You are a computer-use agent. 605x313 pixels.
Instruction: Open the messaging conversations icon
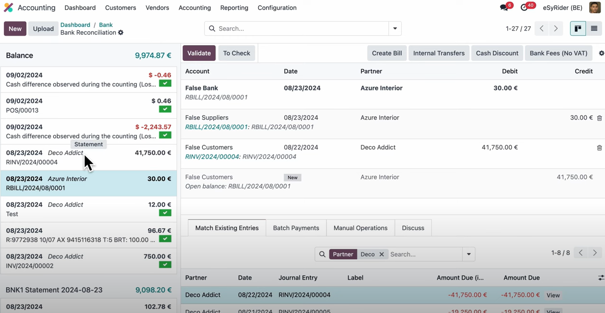tap(504, 8)
